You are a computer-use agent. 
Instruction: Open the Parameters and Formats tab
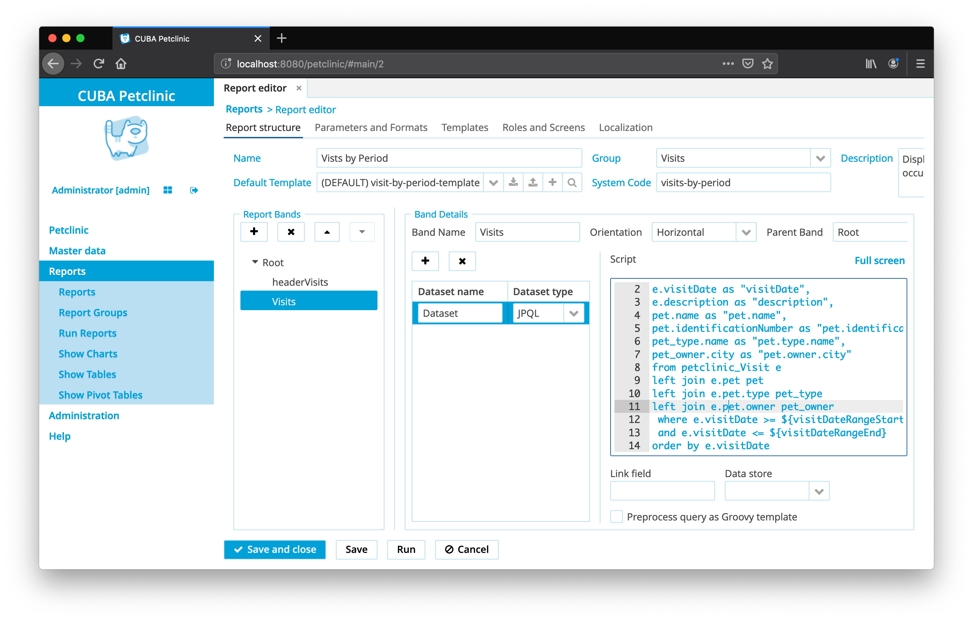(x=370, y=127)
